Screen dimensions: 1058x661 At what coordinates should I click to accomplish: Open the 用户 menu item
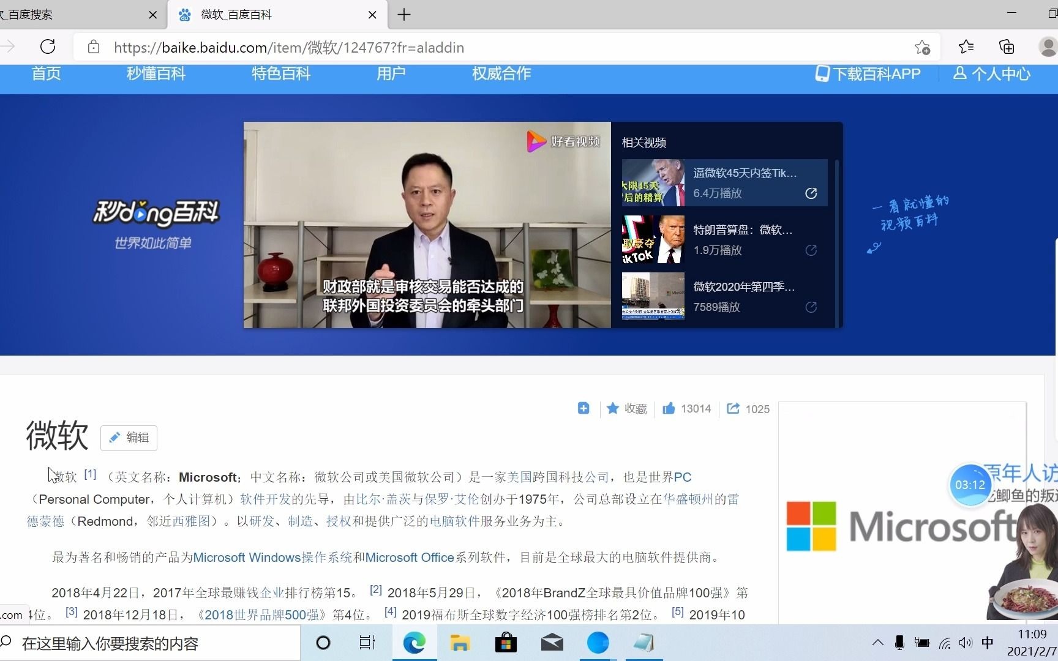point(391,74)
